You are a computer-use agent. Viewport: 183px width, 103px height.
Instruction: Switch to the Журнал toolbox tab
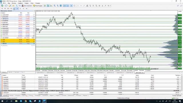[x=85, y=96]
